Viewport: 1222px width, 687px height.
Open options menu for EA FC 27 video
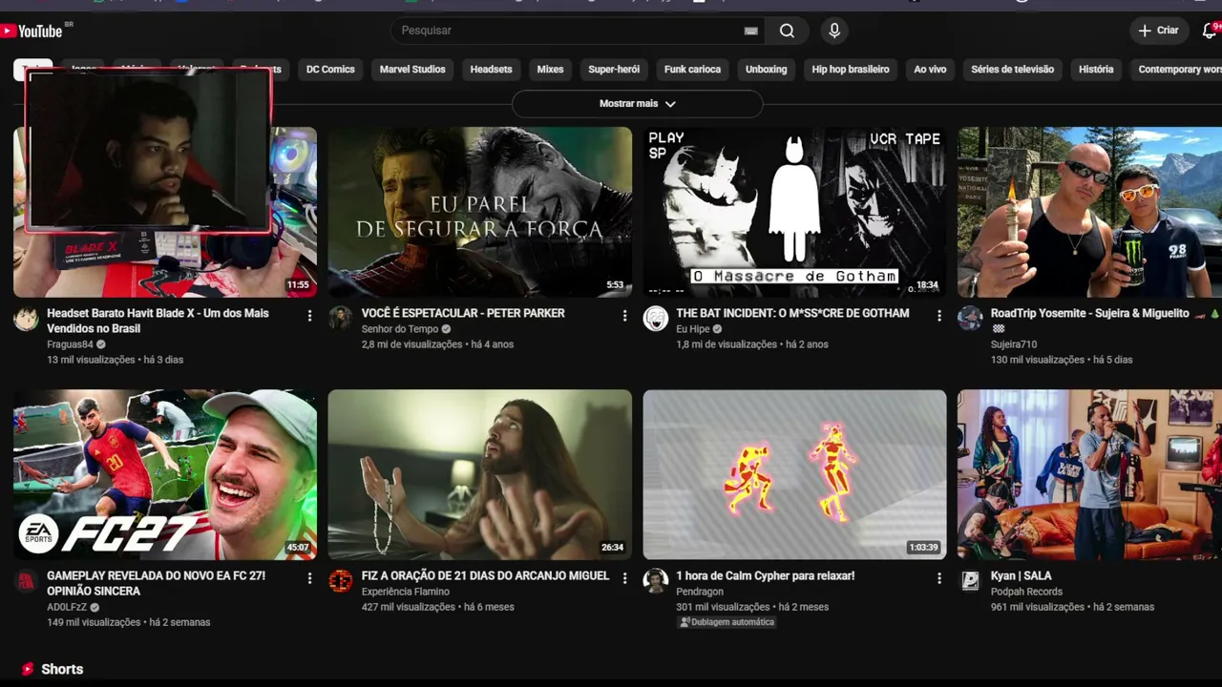pyautogui.click(x=309, y=578)
